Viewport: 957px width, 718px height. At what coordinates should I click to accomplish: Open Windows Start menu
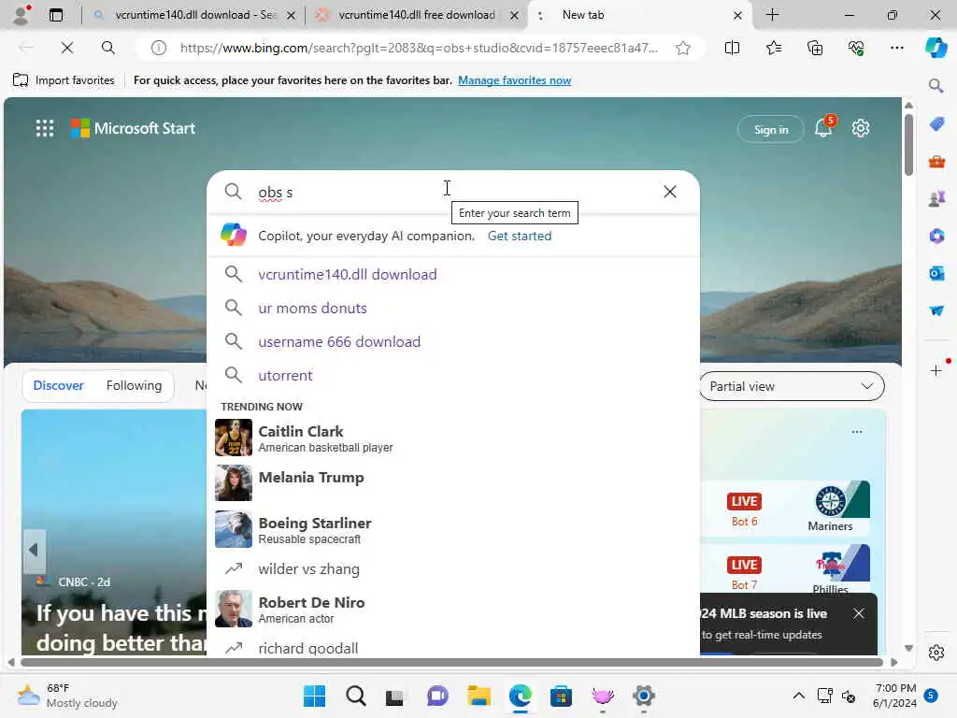click(x=314, y=696)
